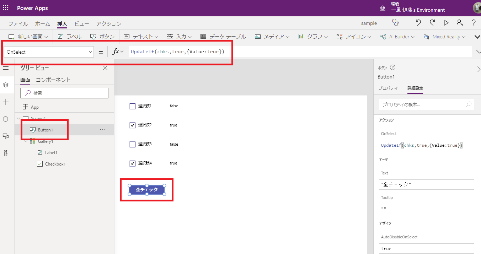Share the app using the person icon
Image resolution: width=481 pixels, height=254 pixels.
(x=460, y=23)
